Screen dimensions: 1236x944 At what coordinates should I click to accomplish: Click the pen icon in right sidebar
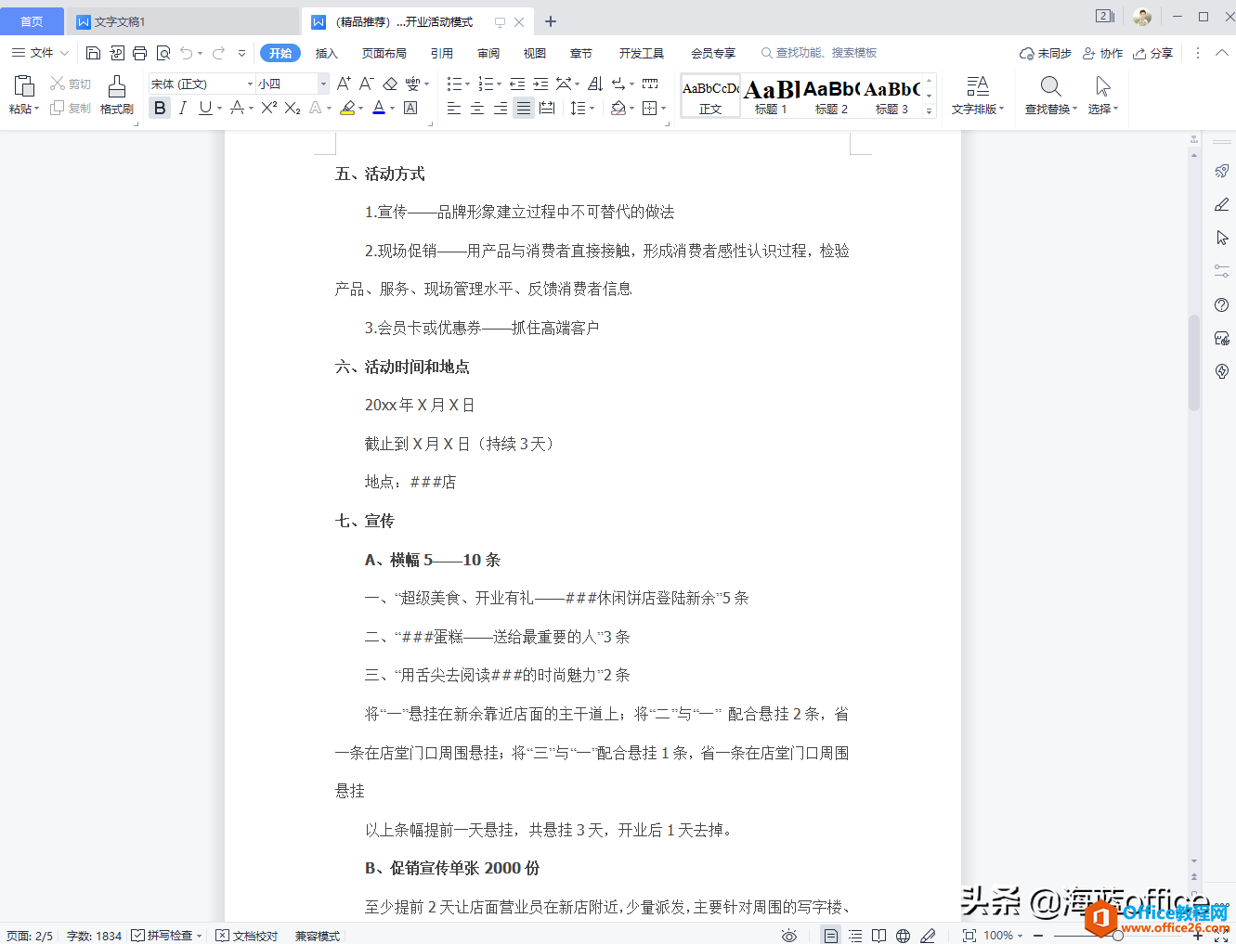click(1222, 204)
